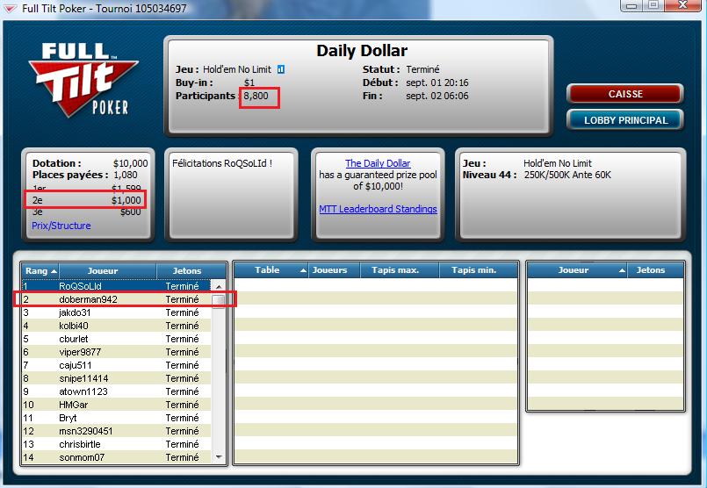Click the Hold'em No Limit info icon
The height and width of the screenshot is (488, 707).
[280, 69]
